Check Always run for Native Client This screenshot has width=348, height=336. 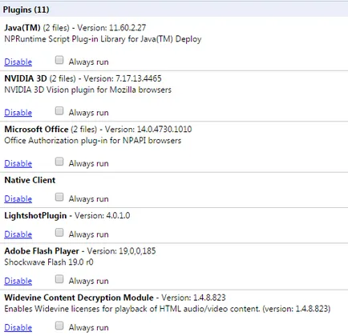[59, 197]
